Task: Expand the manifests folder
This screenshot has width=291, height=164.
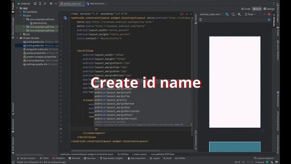Action: tap(20, 12)
